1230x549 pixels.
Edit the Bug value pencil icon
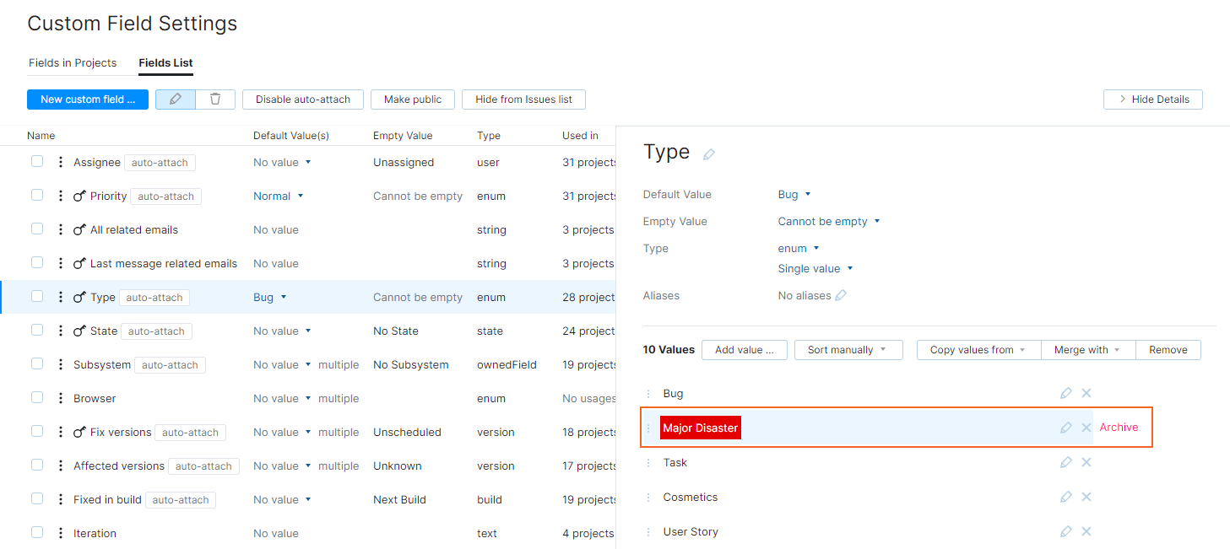tap(1065, 393)
